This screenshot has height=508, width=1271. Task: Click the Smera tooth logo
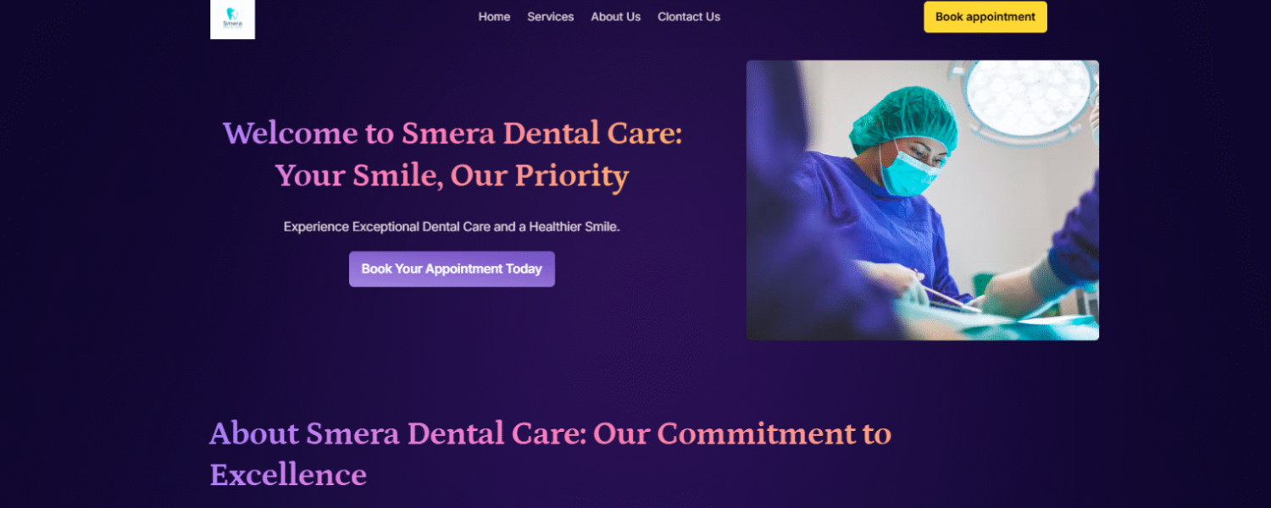(x=232, y=19)
